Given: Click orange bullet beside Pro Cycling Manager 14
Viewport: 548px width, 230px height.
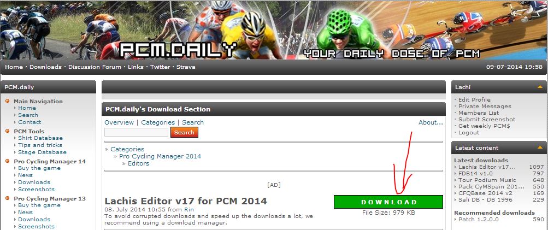Looking at the screenshot, I should click(8, 161).
